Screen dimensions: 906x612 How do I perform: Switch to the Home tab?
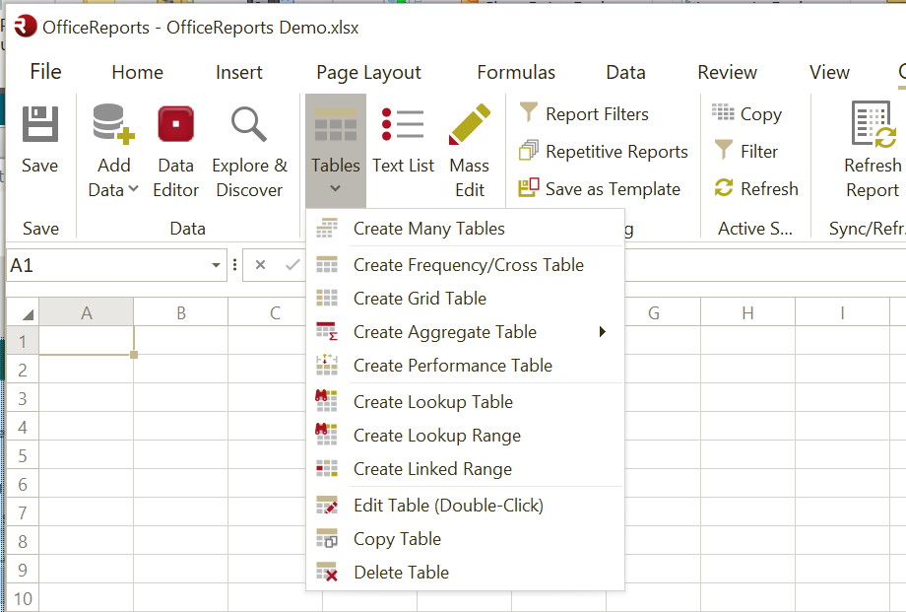[138, 72]
